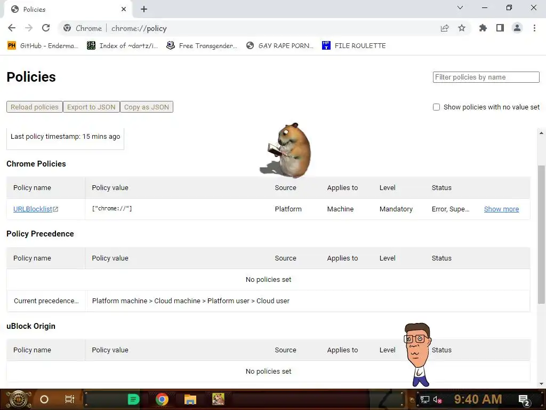This screenshot has height=410, width=546.
Task: Click the Last policy timestamp text
Action: click(65, 136)
